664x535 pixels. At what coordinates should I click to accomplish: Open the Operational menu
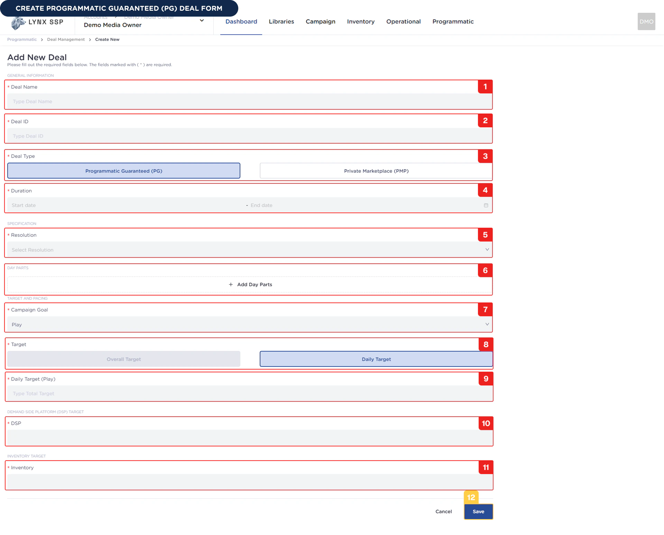click(x=403, y=21)
